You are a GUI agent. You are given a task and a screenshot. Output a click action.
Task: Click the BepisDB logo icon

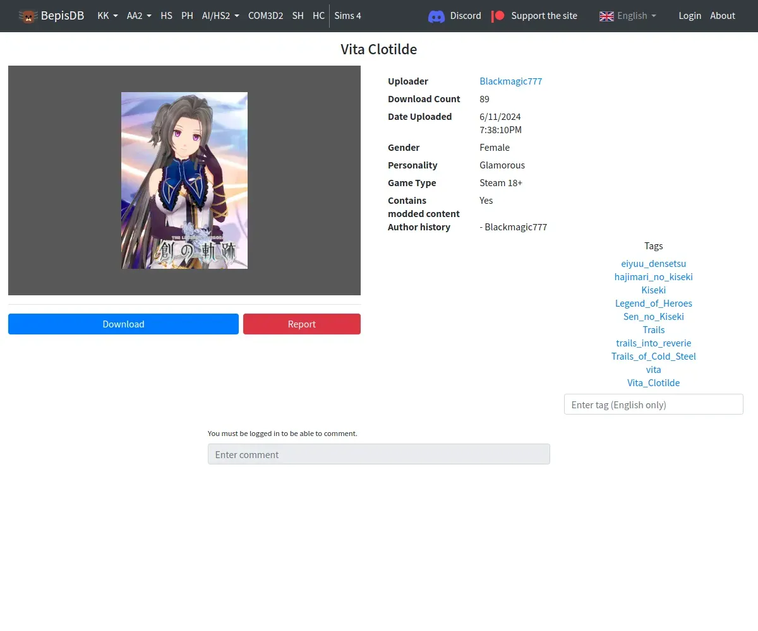click(x=28, y=16)
